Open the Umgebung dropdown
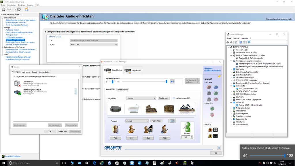The width and height of the screenshot is (295, 166). pos(141,98)
